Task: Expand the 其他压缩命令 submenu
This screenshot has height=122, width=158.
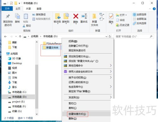Action: pos(111,66)
